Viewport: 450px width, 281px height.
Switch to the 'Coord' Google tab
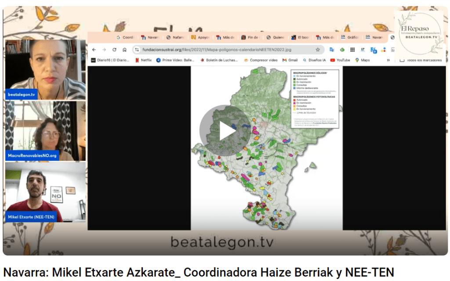coord(125,38)
